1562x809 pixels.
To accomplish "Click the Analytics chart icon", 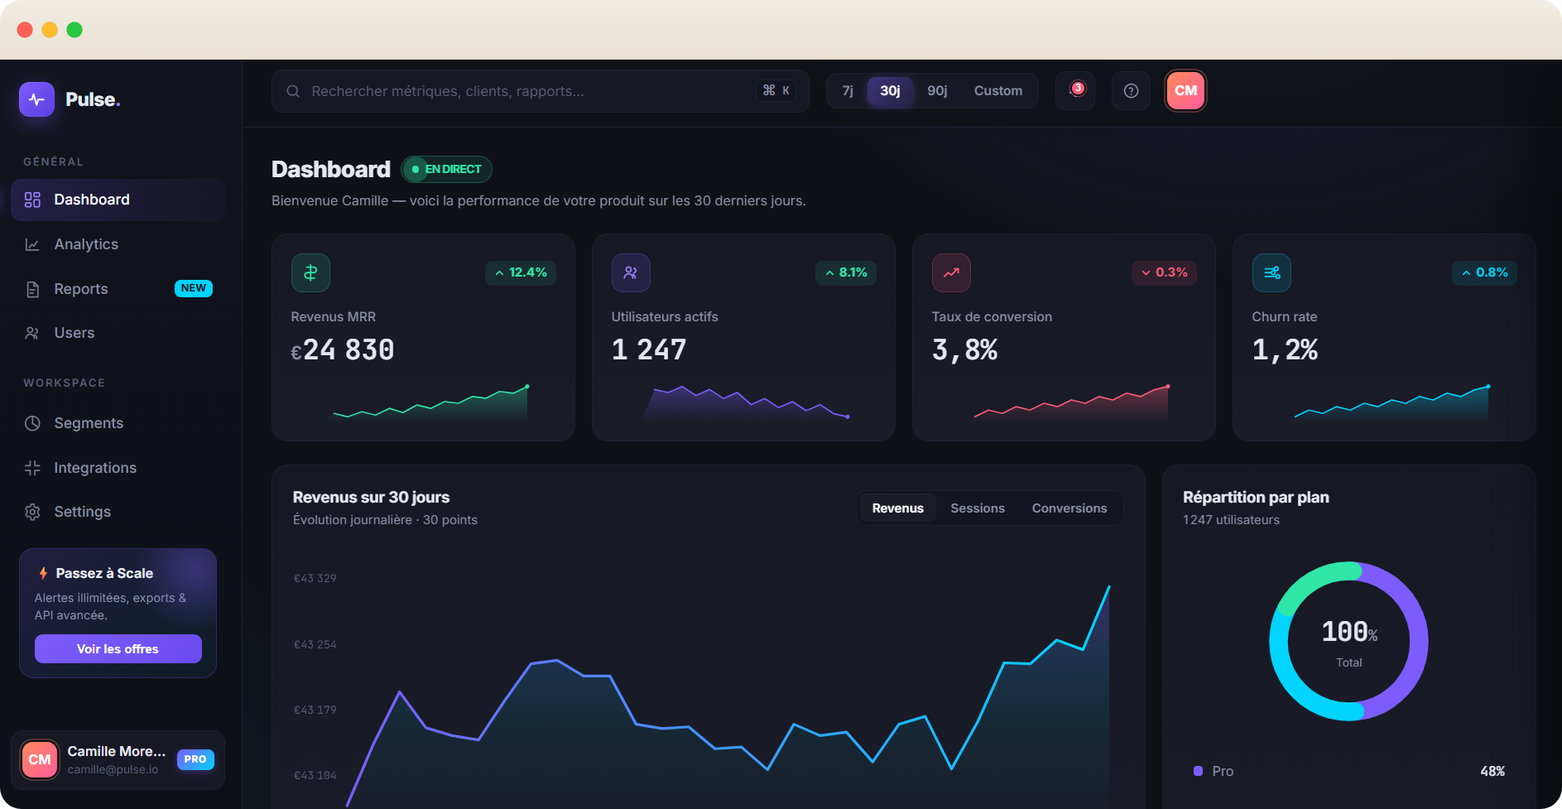I will pyautogui.click(x=32, y=244).
